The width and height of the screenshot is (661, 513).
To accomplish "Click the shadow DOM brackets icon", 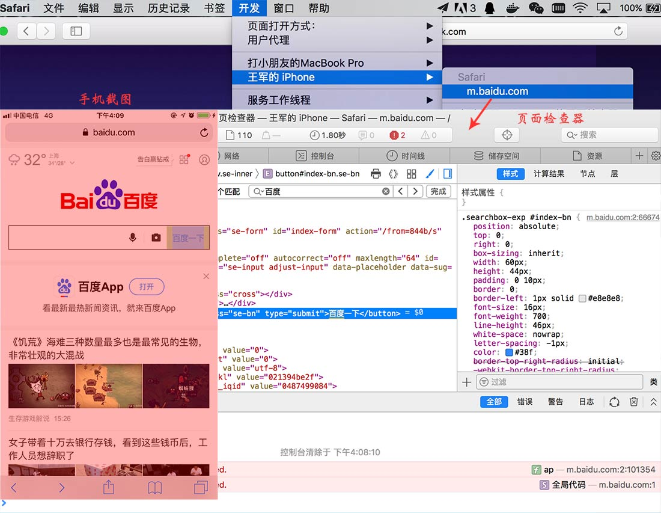I will (393, 174).
